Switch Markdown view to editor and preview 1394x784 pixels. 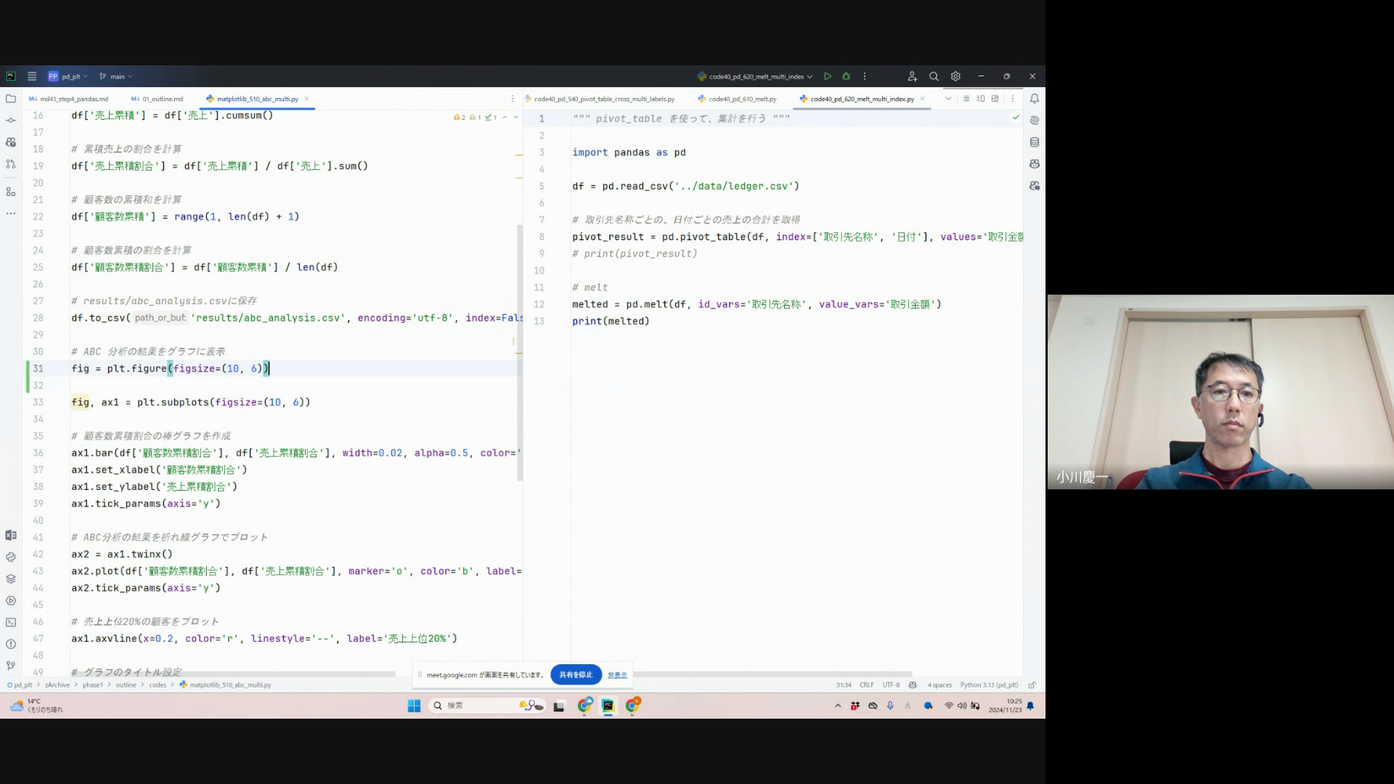[x=981, y=99]
